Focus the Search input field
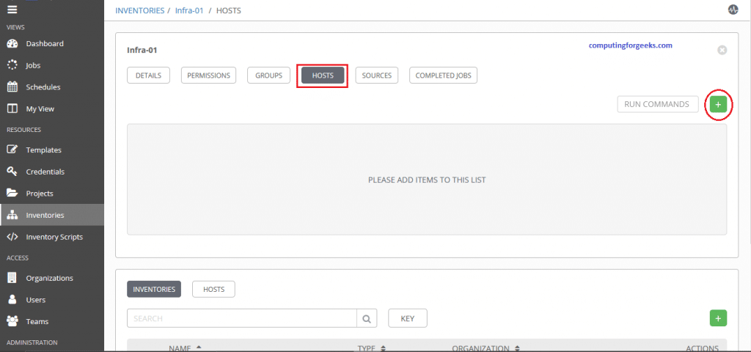Viewport: 751px width, 352px height. tap(242, 318)
